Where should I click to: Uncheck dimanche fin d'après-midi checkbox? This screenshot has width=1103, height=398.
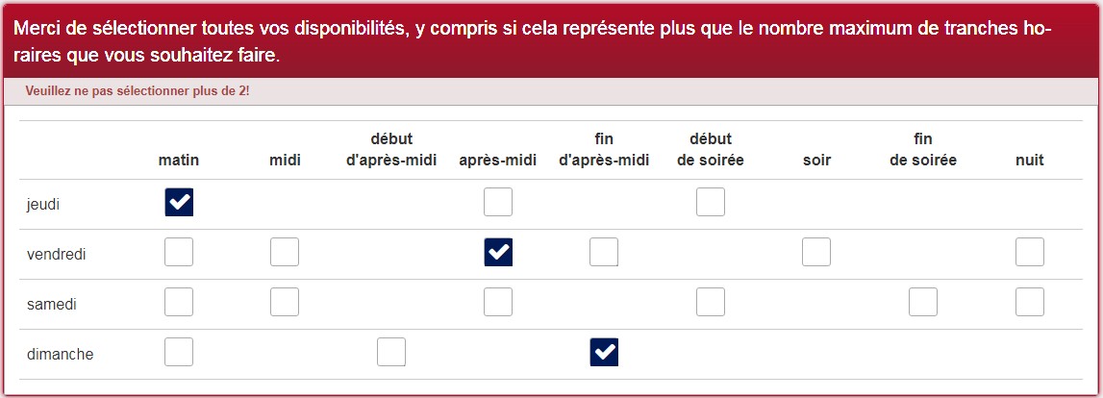point(604,353)
